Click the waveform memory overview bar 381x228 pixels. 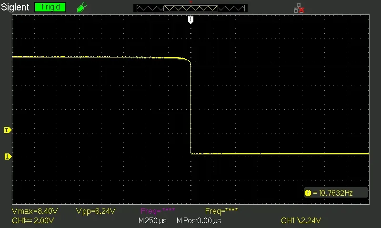pyautogui.click(x=190, y=8)
